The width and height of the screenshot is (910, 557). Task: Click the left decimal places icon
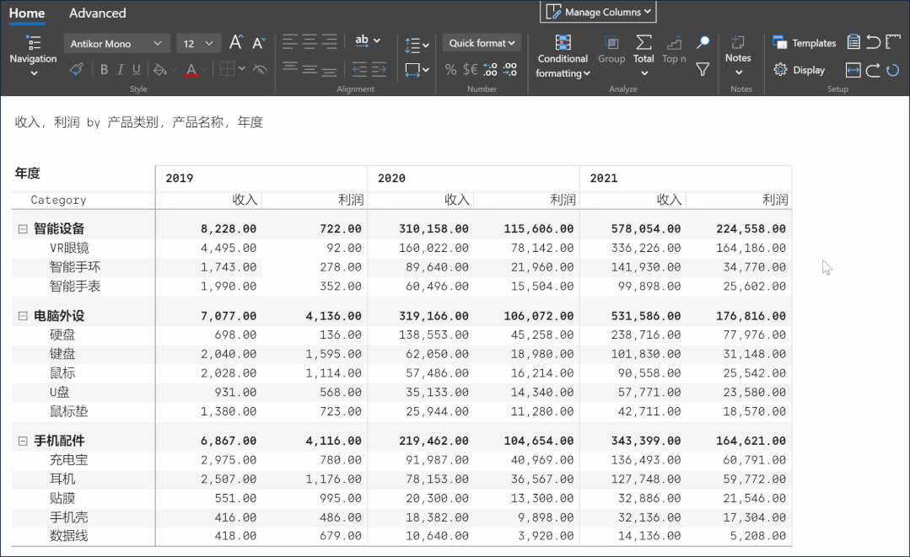[x=490, y=70]
